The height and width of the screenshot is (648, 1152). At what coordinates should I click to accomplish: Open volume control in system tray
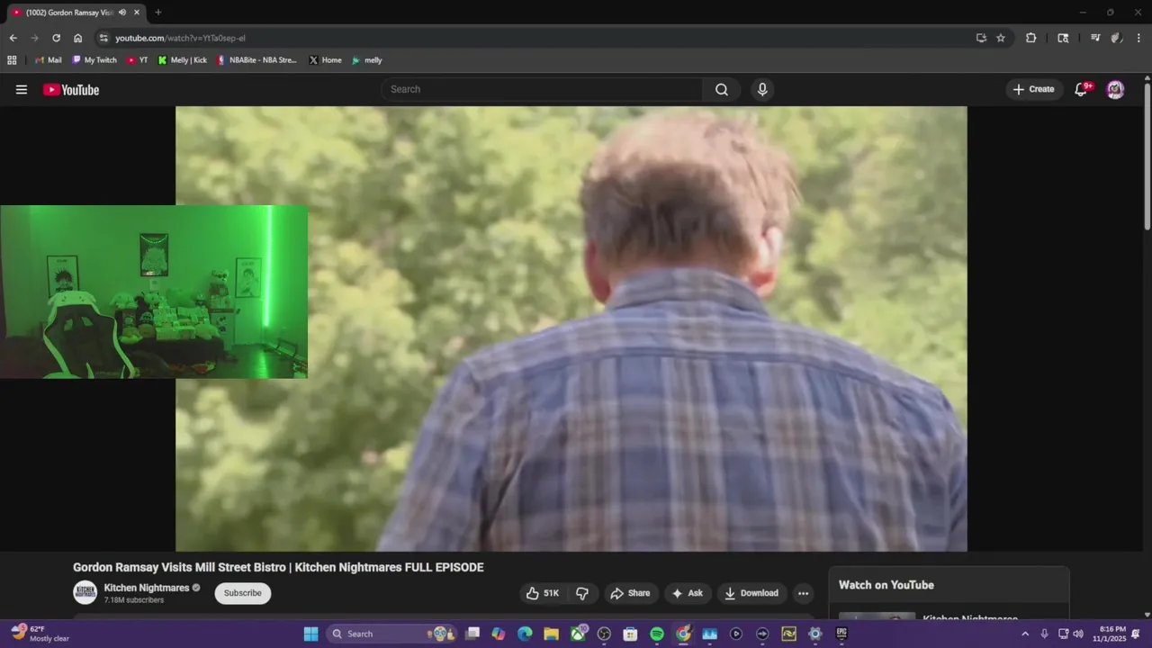[x=1078, y=634]
